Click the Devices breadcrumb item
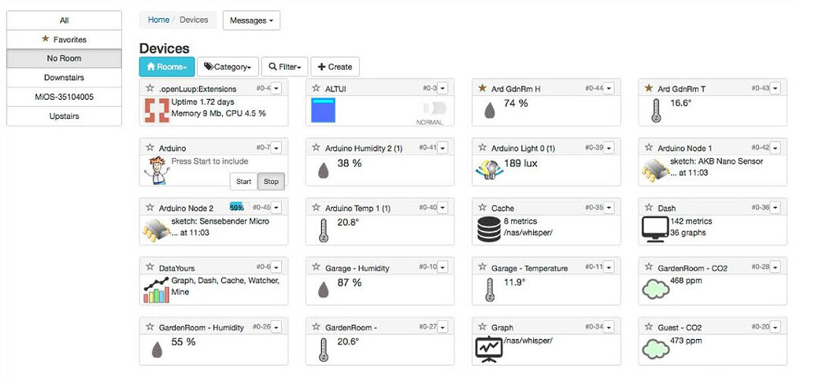Screen dimensions: 815x380 194,20
